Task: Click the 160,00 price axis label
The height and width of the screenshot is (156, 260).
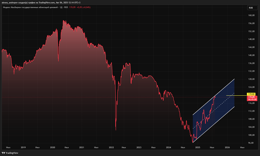Action: point(251,15)
